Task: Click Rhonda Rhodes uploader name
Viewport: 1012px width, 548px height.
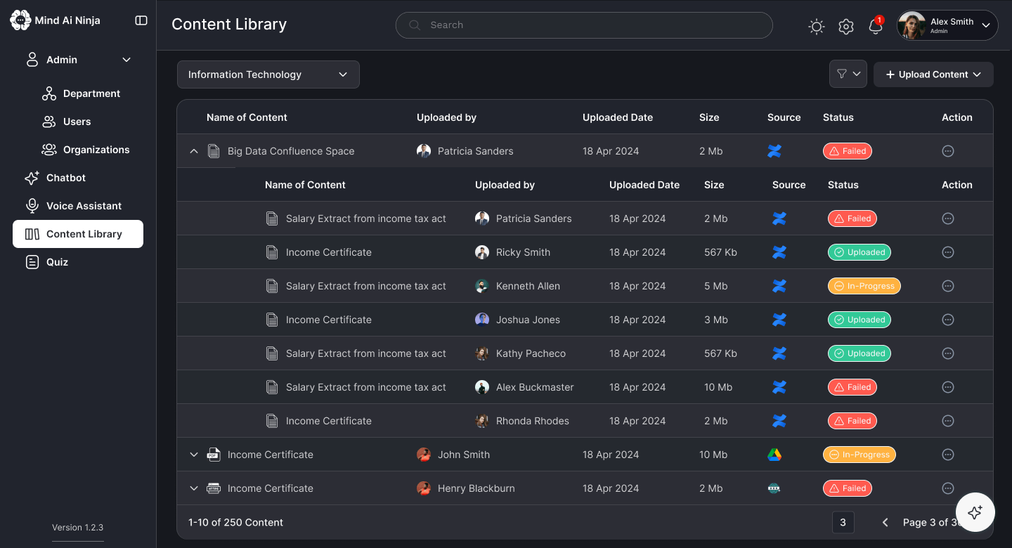Action: coord(533,421)
